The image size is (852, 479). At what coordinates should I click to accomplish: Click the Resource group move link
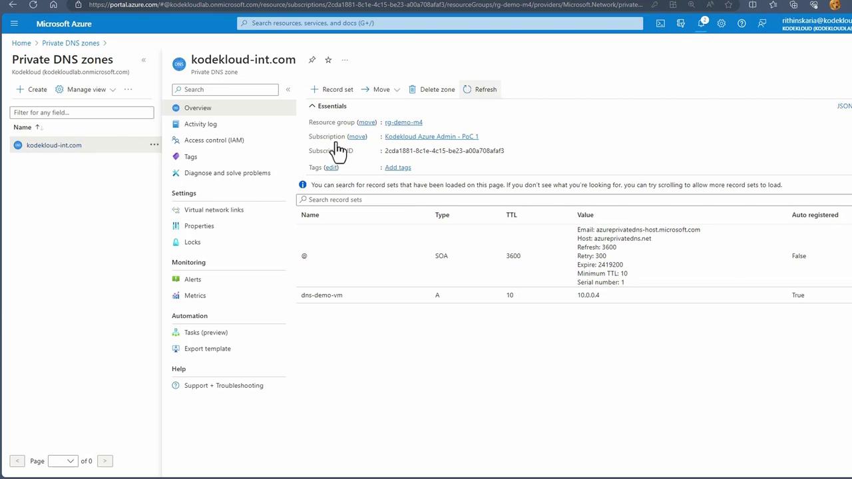(367, 122)
